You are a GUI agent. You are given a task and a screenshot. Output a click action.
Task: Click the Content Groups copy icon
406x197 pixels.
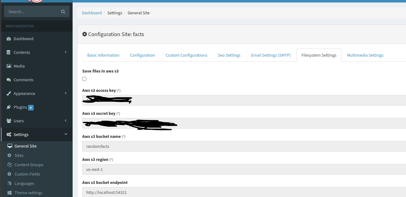(9, 165)
